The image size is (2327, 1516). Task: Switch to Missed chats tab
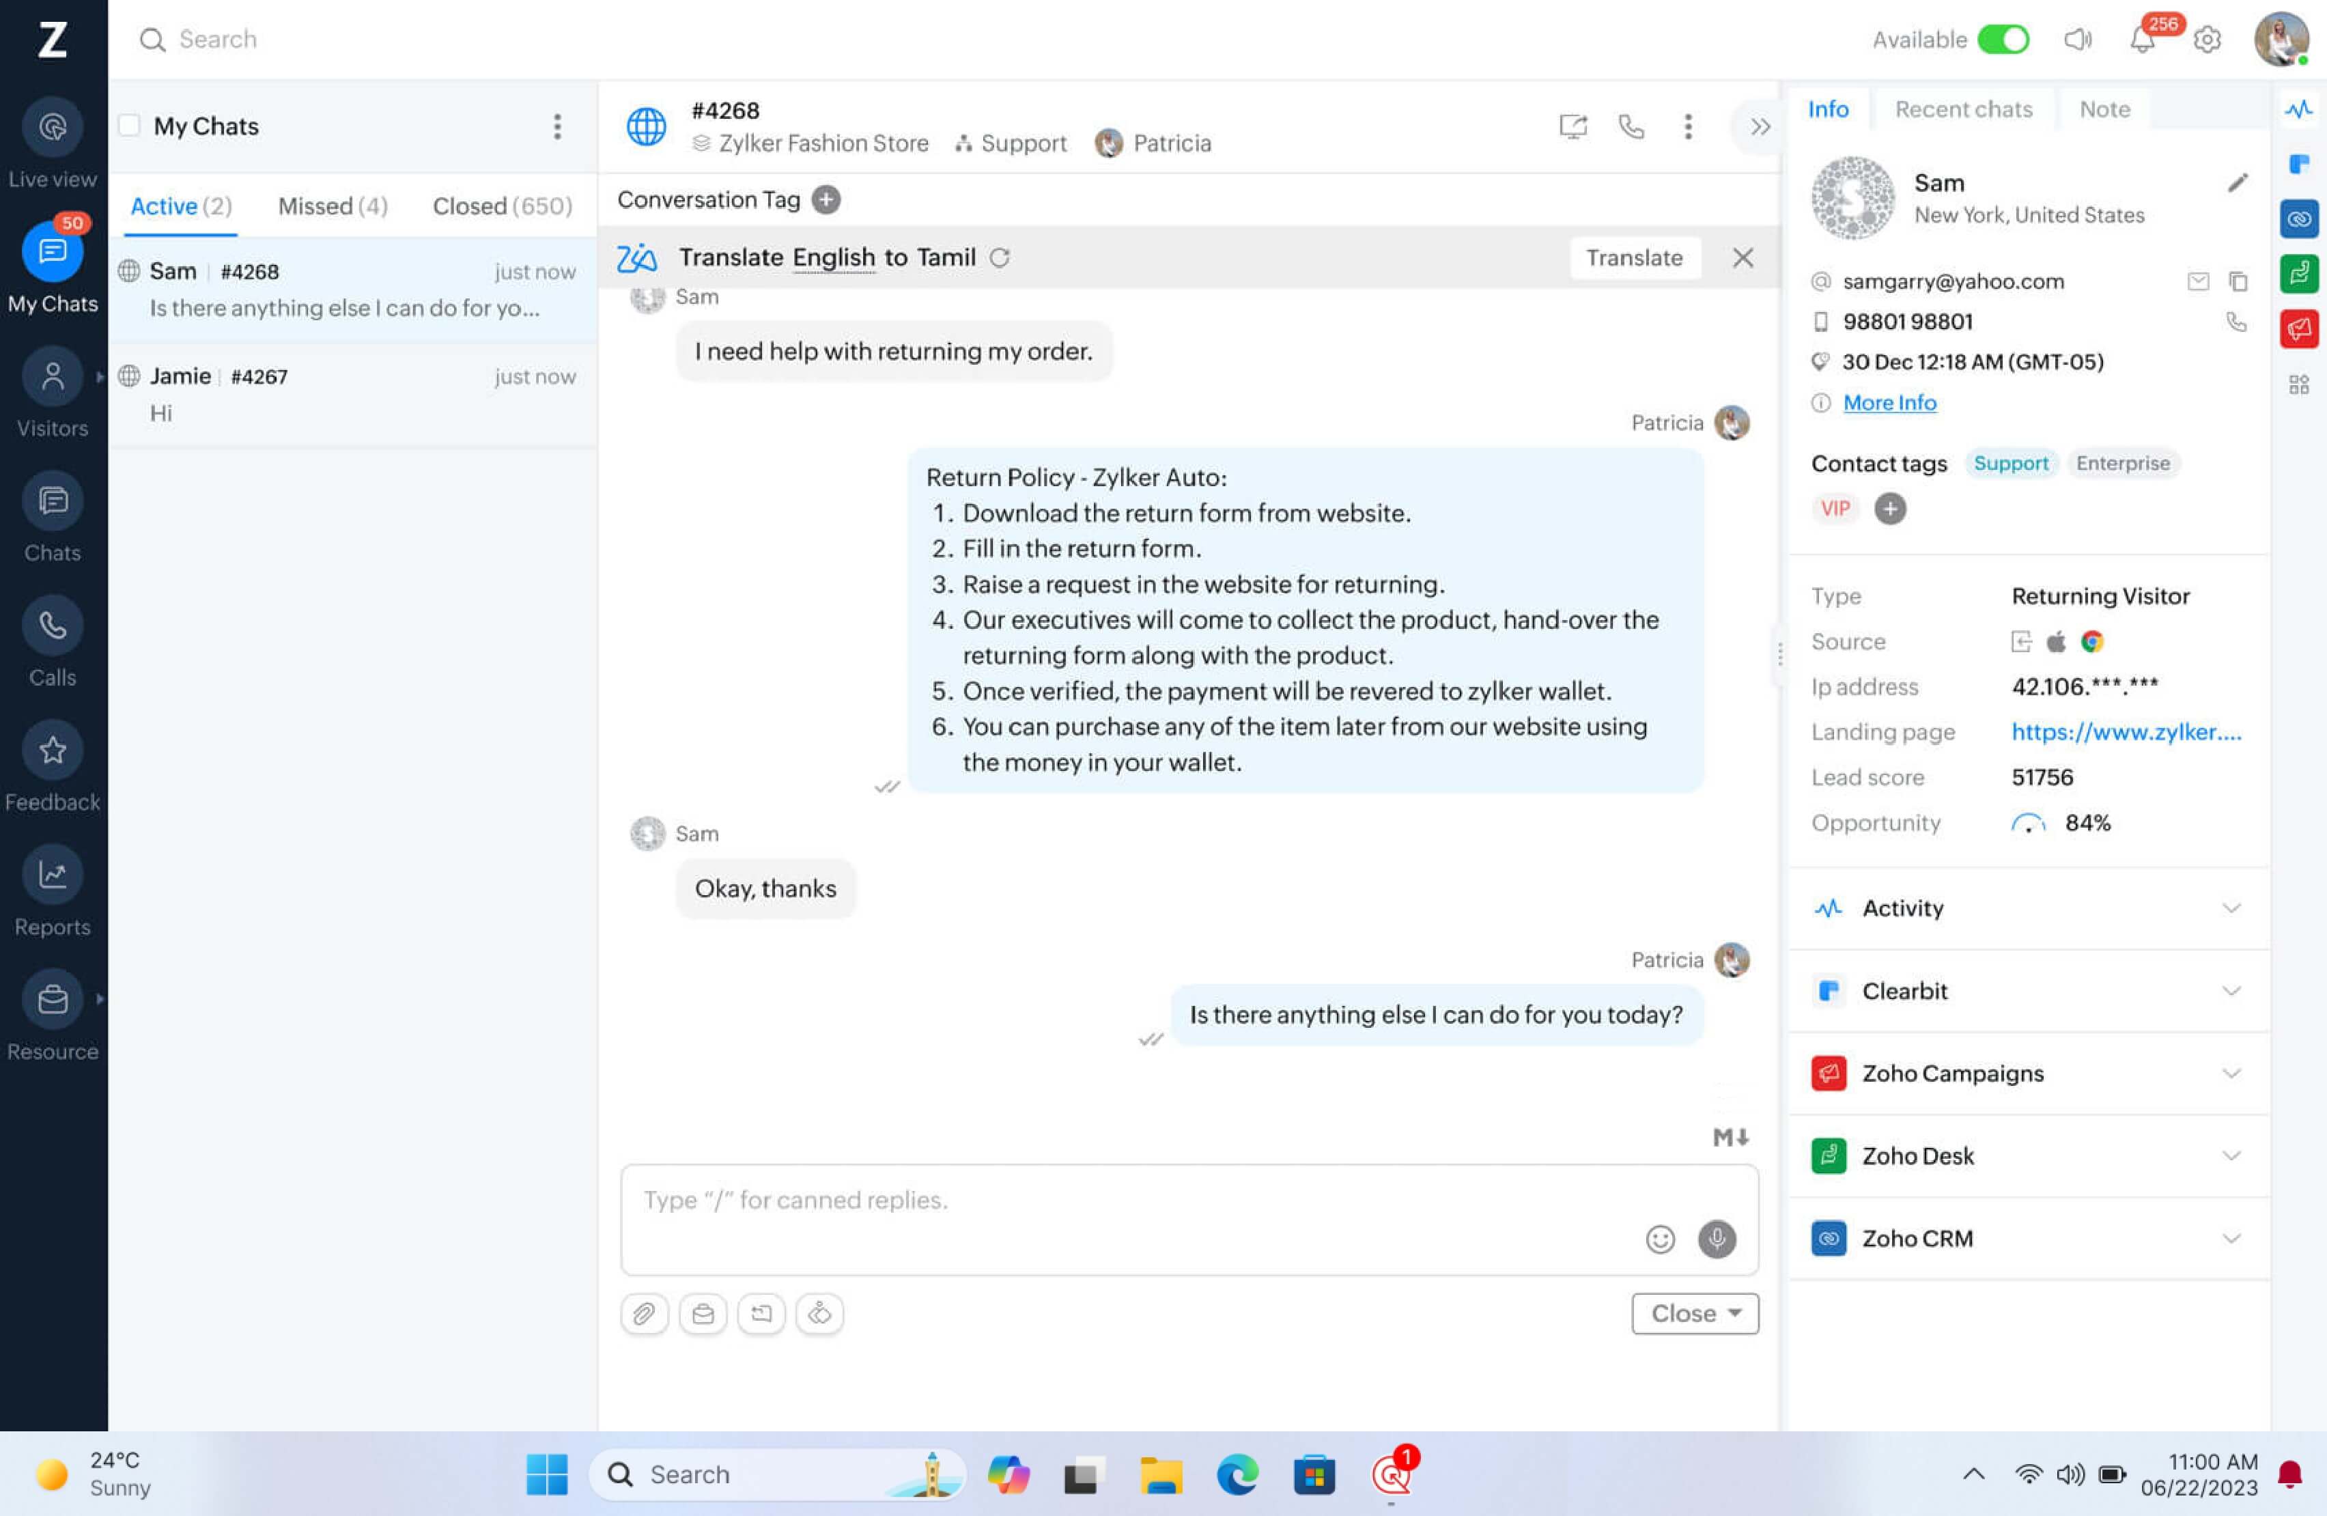point(333,206)
